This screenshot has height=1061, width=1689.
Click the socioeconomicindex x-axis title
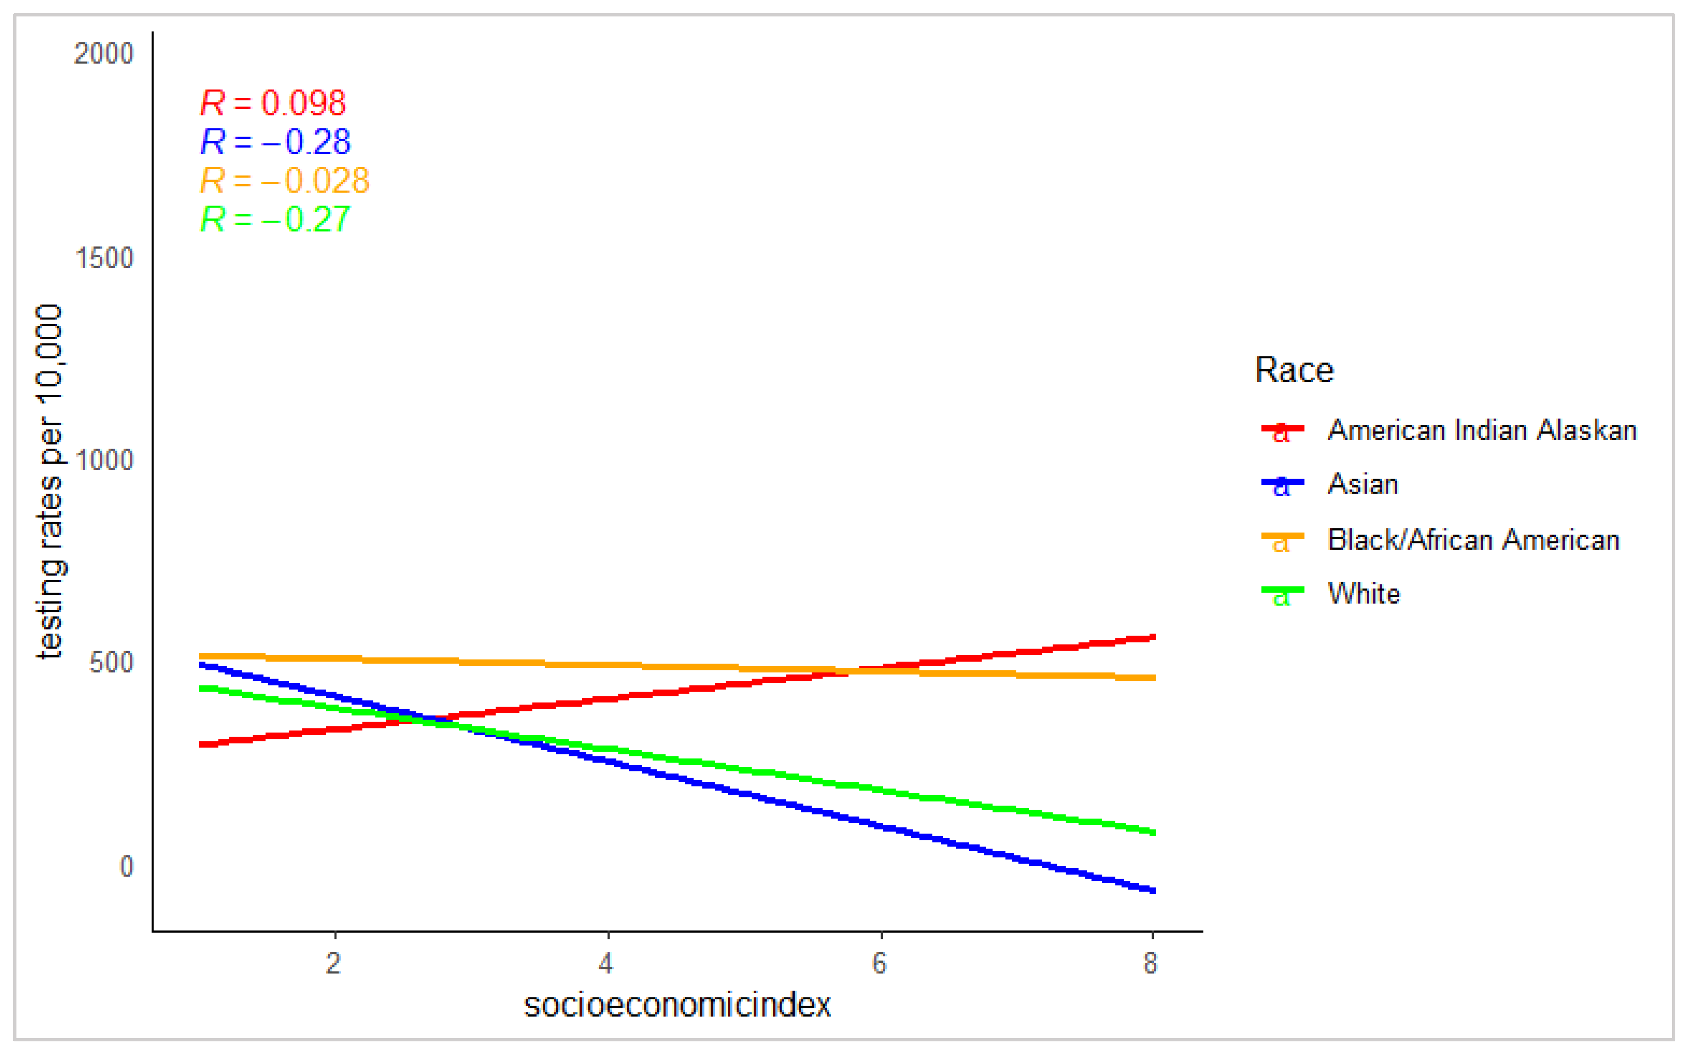677,1005
